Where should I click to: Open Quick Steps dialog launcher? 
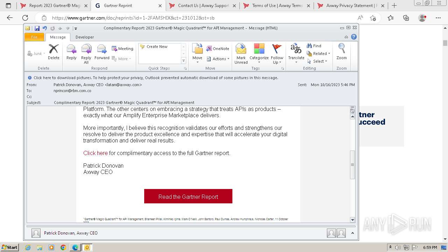(185, 69)
